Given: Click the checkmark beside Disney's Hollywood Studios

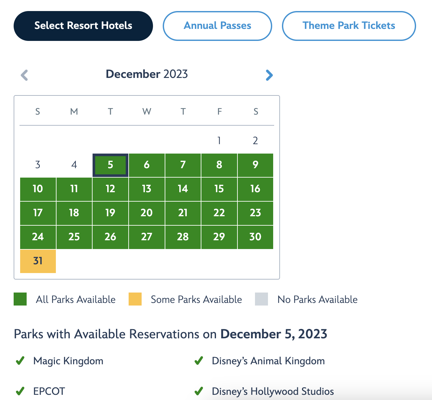Looking at the screenshot, I should [x=198, y=391].
